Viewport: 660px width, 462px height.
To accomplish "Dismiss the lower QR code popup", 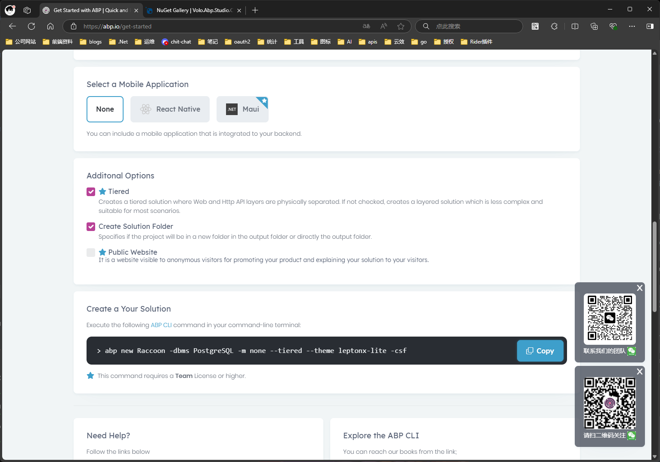I will click(x=640, y=371).
